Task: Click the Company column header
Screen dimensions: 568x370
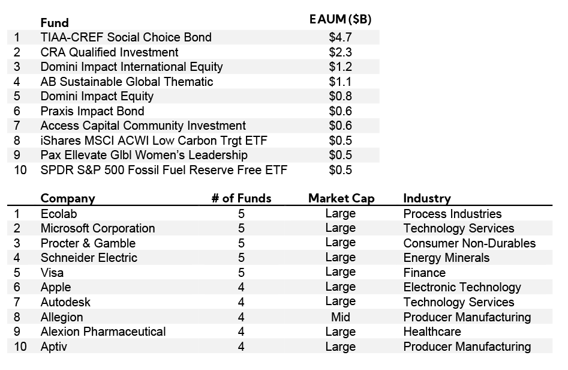Action: pyautogui.click(x=68, y=198)
